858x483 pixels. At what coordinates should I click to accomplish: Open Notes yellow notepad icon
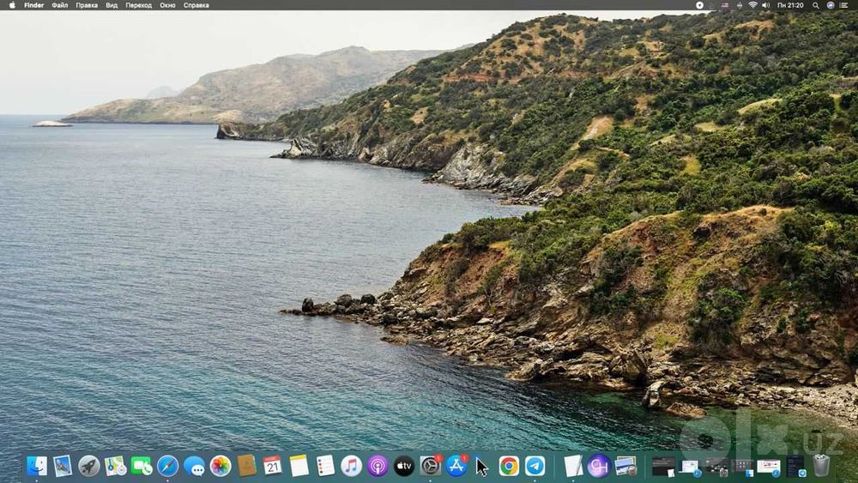[x=299, y=466]
